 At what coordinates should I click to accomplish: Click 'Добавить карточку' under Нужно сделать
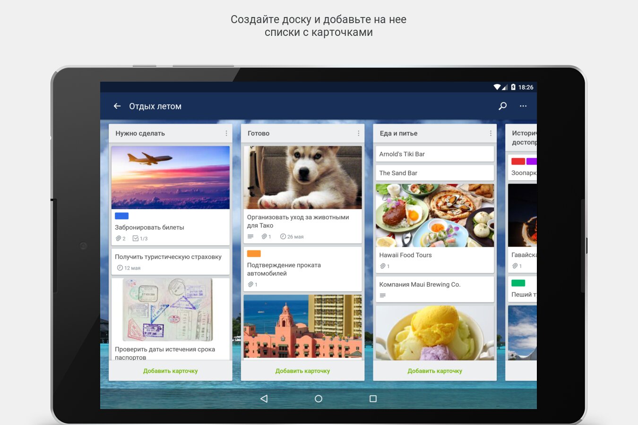point(171,371)
